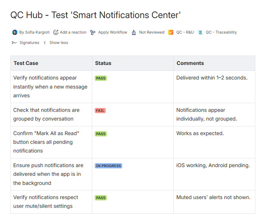Click the PASS status for mute/silent settings row
Image resolution: width=274 pixels, height=223 pixels.
101,198
